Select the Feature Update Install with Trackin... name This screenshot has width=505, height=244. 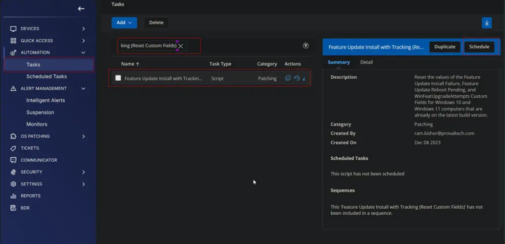point(163,79)
